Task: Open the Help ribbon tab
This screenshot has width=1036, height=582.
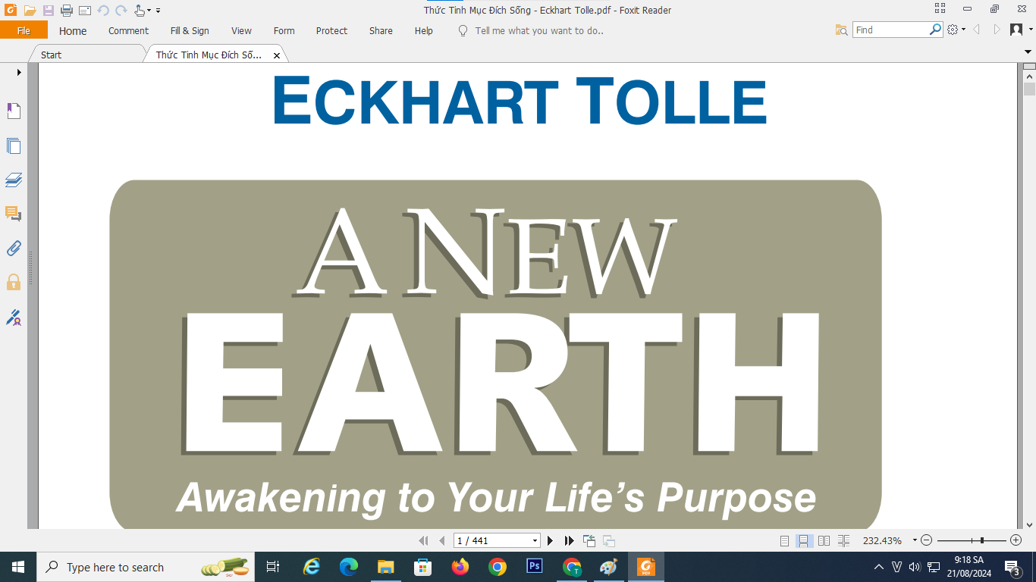Action: pos(423,30)
